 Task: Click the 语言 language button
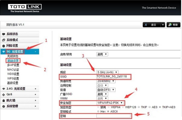151,25
